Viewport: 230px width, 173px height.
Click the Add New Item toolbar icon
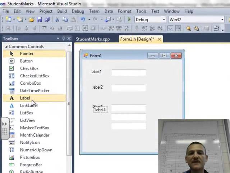(20, 19)
